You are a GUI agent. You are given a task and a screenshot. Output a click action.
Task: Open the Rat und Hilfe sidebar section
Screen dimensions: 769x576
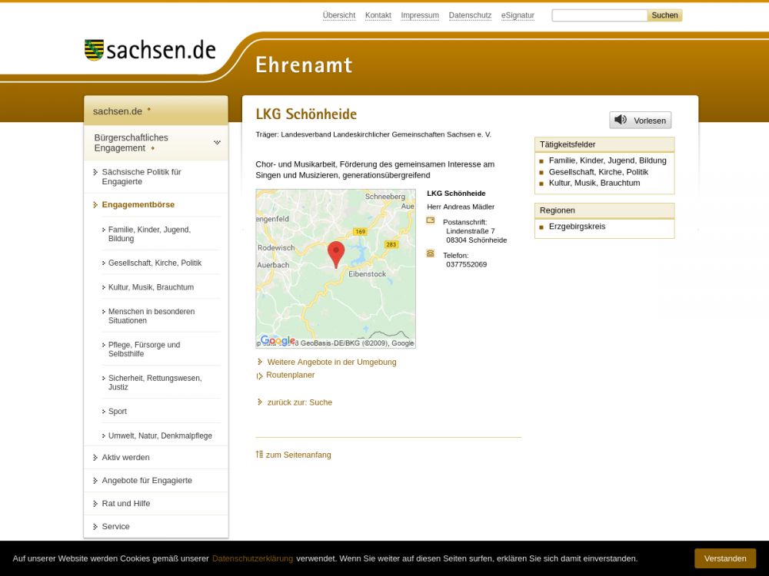point(125,504)
